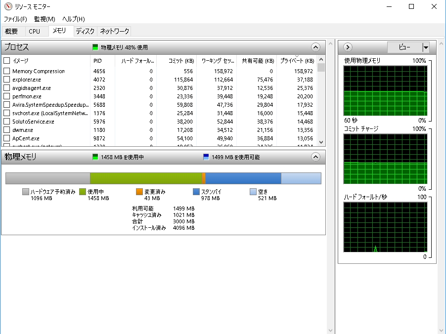Click the graphs pane scrollbar up arrow
The height and width of the screenshot is (334, 446).
(441, 44)
